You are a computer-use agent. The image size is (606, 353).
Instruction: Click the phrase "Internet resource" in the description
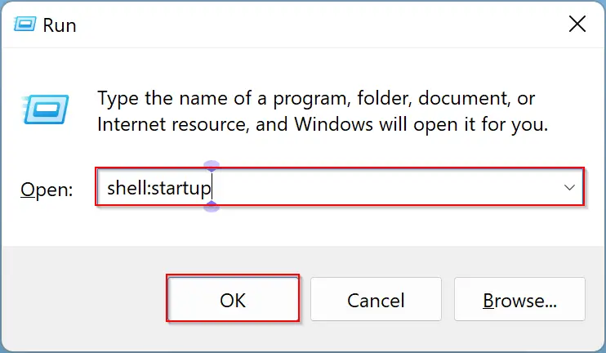click(x=172, y=124)
